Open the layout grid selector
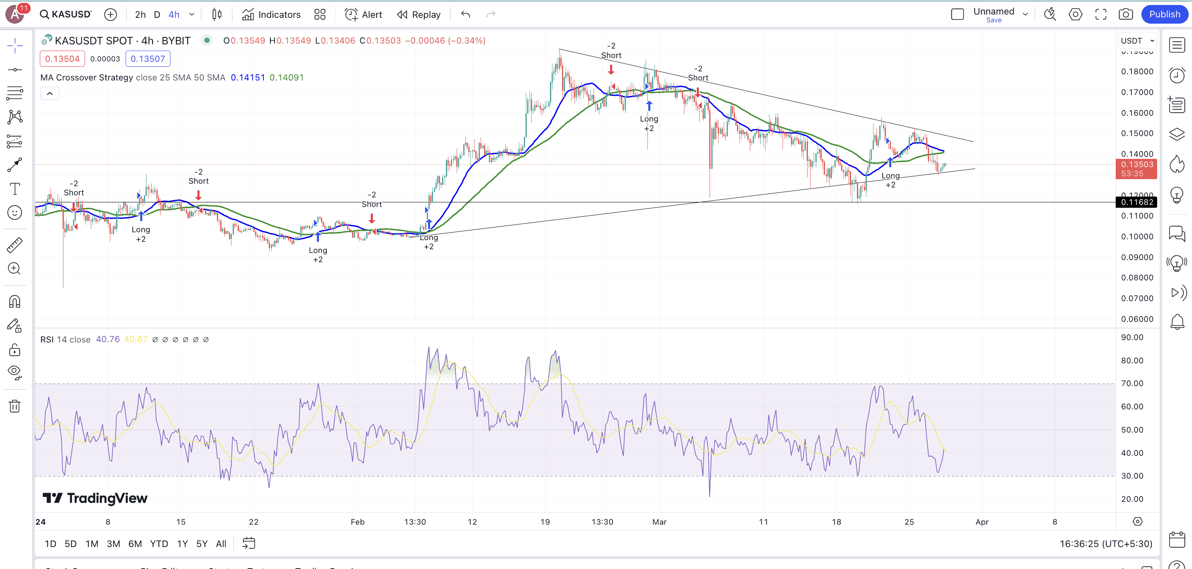 tap(320, 15)
